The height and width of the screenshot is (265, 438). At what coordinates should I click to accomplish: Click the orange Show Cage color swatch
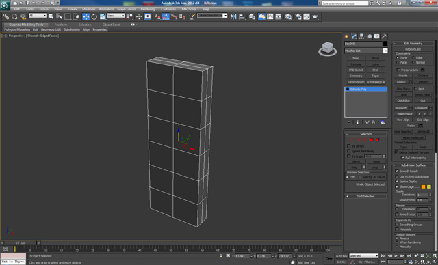423,186
